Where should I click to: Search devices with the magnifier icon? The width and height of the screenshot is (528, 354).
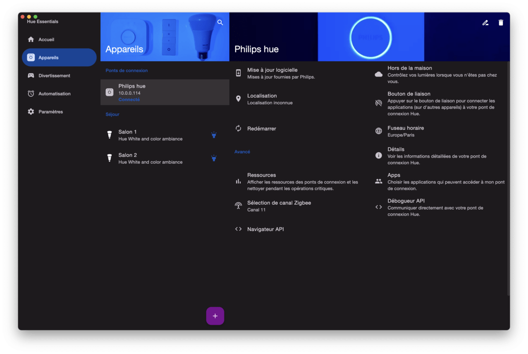(x=220, y=22)
